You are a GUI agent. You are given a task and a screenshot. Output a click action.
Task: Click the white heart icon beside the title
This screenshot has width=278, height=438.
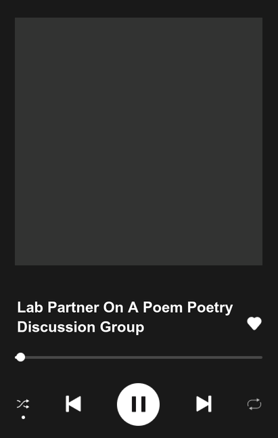coord(254,324)
